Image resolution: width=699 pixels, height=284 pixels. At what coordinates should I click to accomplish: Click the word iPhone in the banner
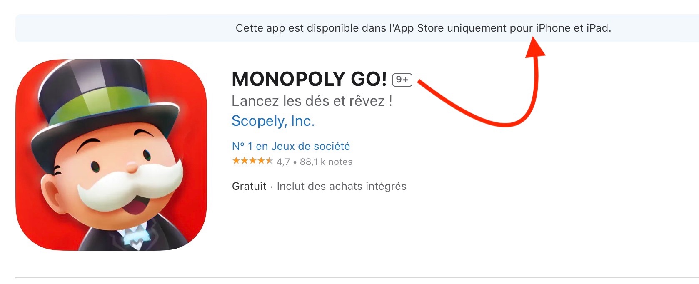tap(553, 28)
